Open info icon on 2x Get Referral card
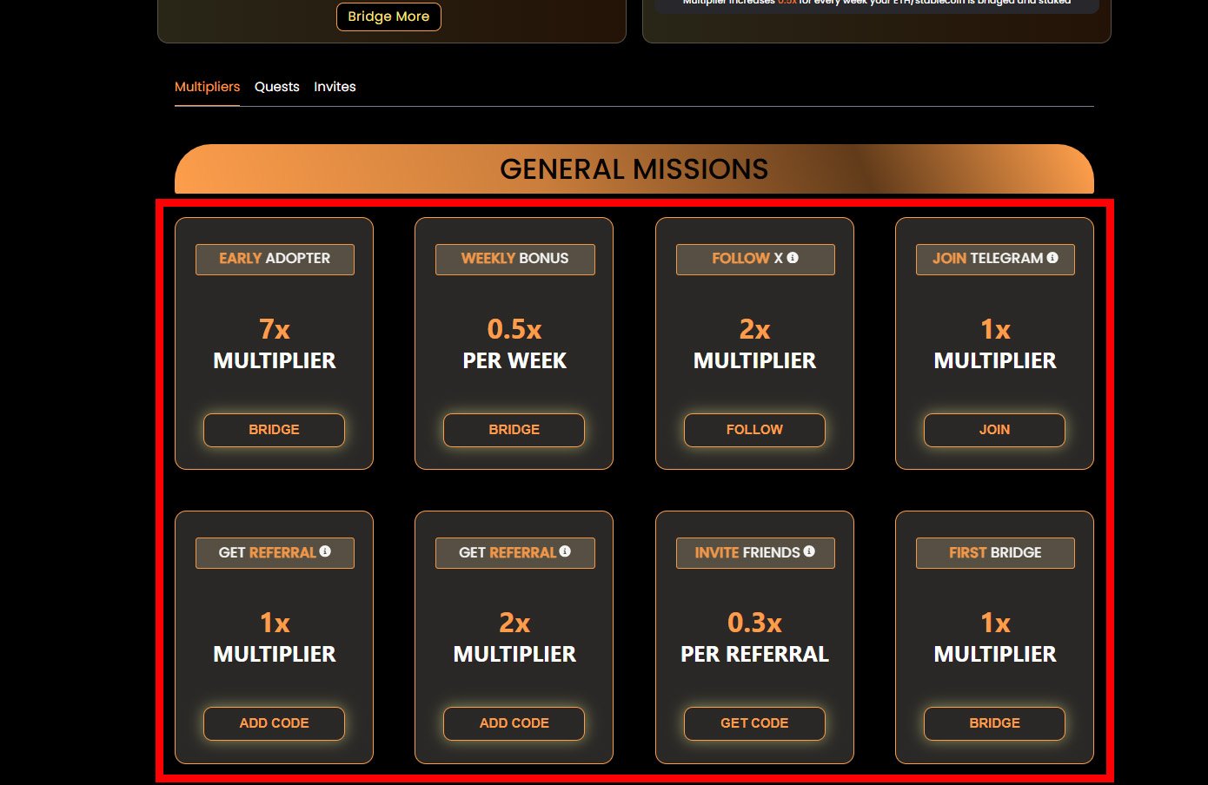Image resolution: width=1208 pixels, height=785 pixels. 565,551
